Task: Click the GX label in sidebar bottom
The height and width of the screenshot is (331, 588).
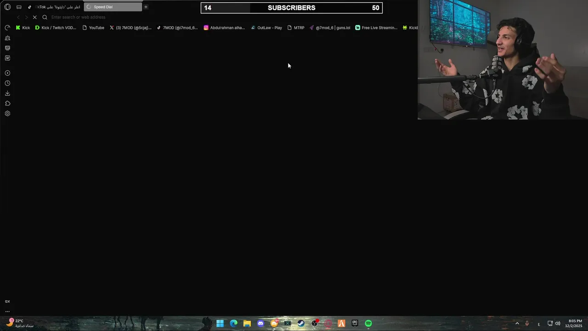Action: coord(7,302)
